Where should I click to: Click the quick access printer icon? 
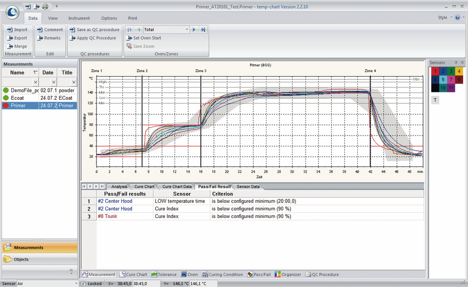pos(45,6)
